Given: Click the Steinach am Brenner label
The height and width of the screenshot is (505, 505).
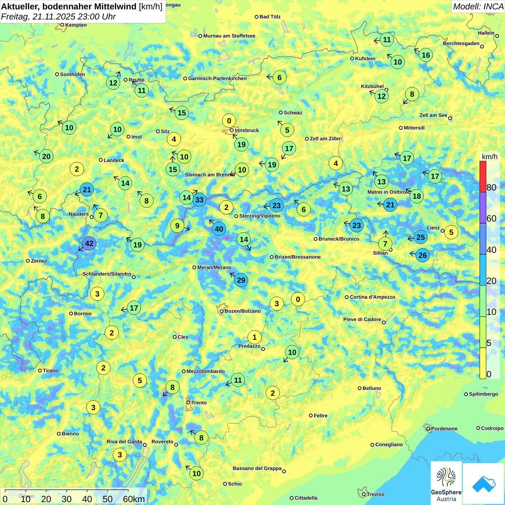Looking at the screenshot, I should point(210,175).
